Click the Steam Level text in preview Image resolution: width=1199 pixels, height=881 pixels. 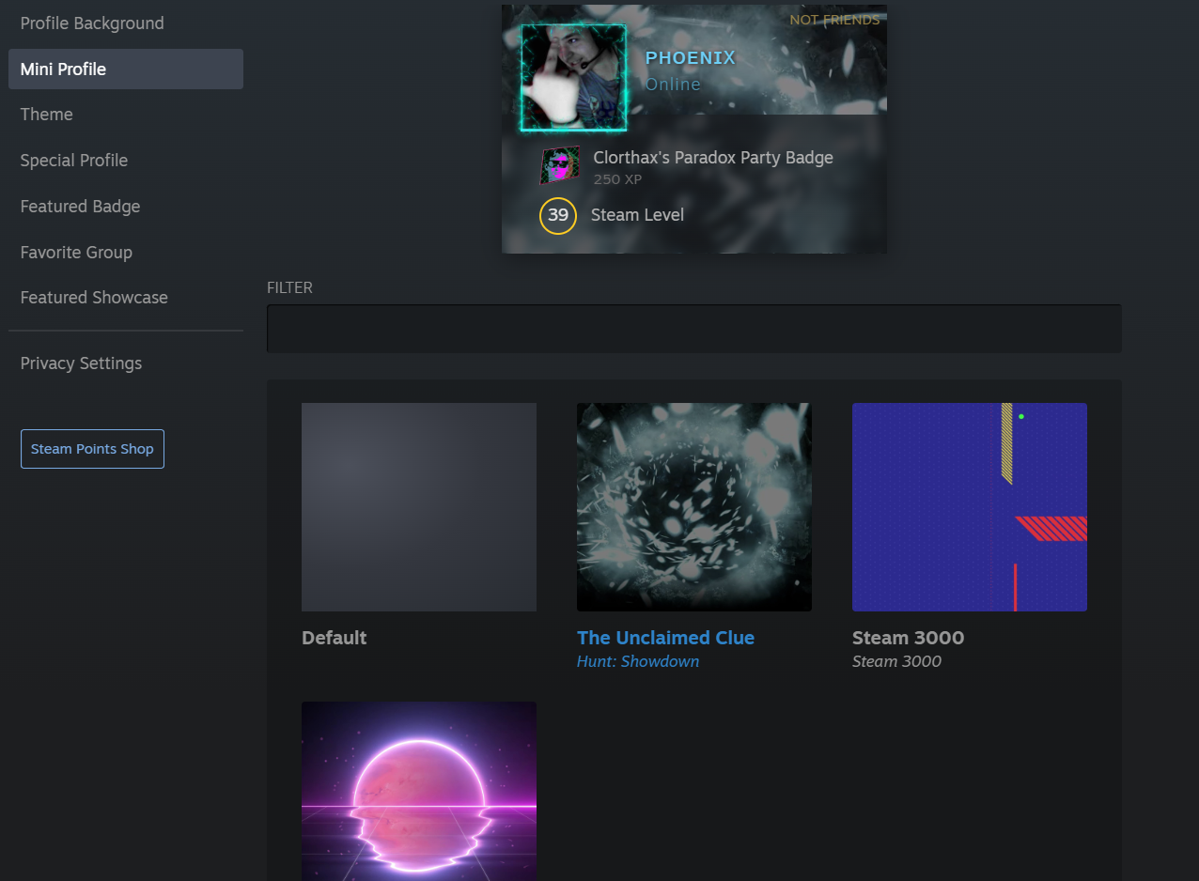637,215
